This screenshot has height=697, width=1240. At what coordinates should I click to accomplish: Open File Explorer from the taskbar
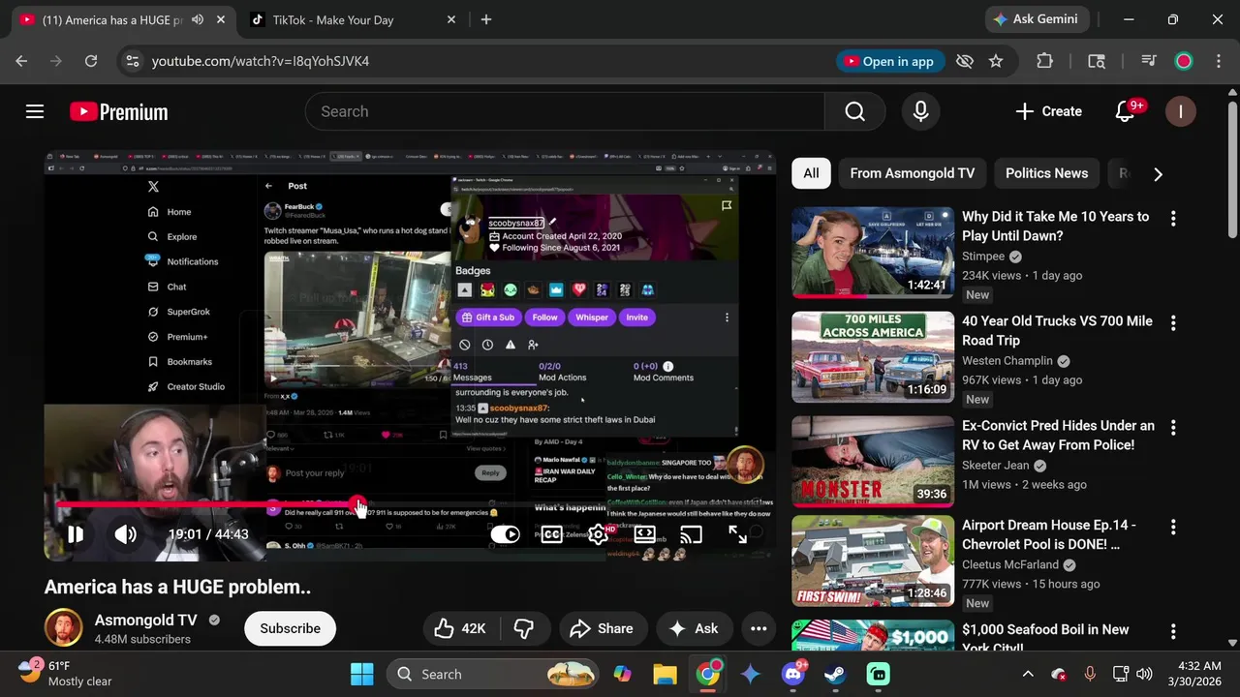point(665,674)
